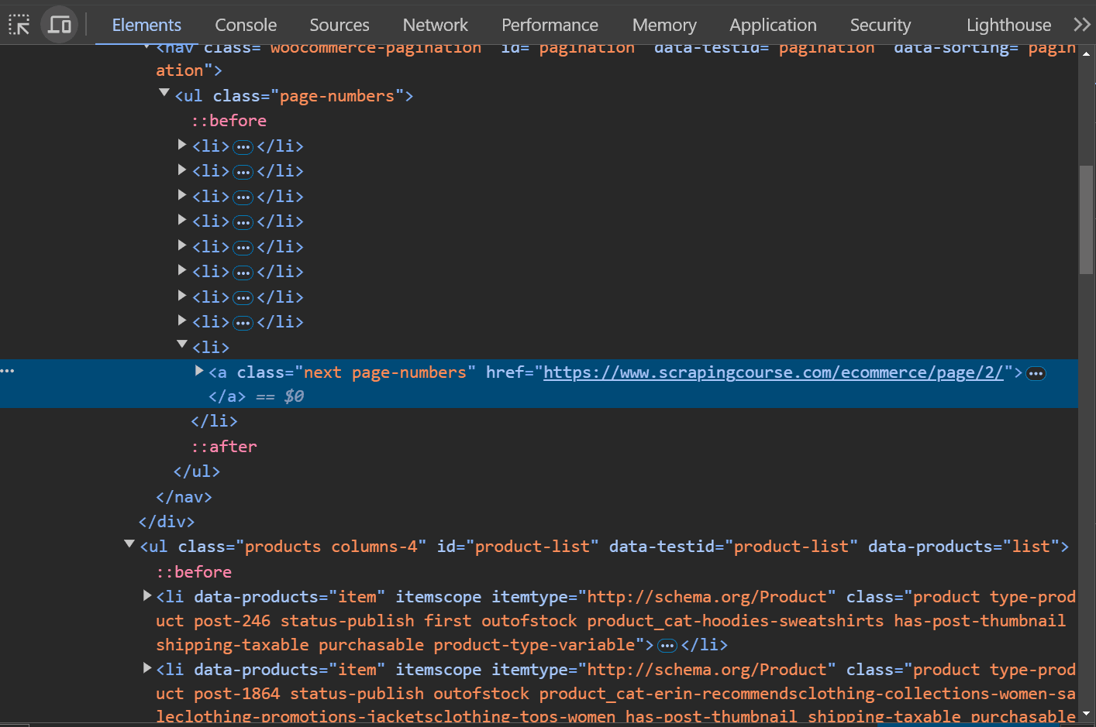Expand ellipsis badge in next page-numbers anchor
1096x727 pixels.
[1036, 374]
